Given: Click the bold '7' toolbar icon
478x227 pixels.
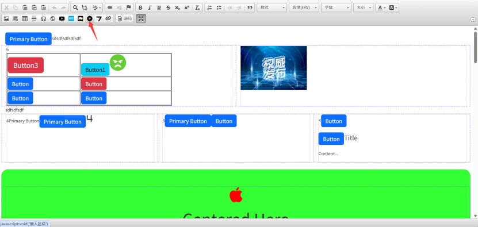Looking at the screenshot, I should coord(99,18).
